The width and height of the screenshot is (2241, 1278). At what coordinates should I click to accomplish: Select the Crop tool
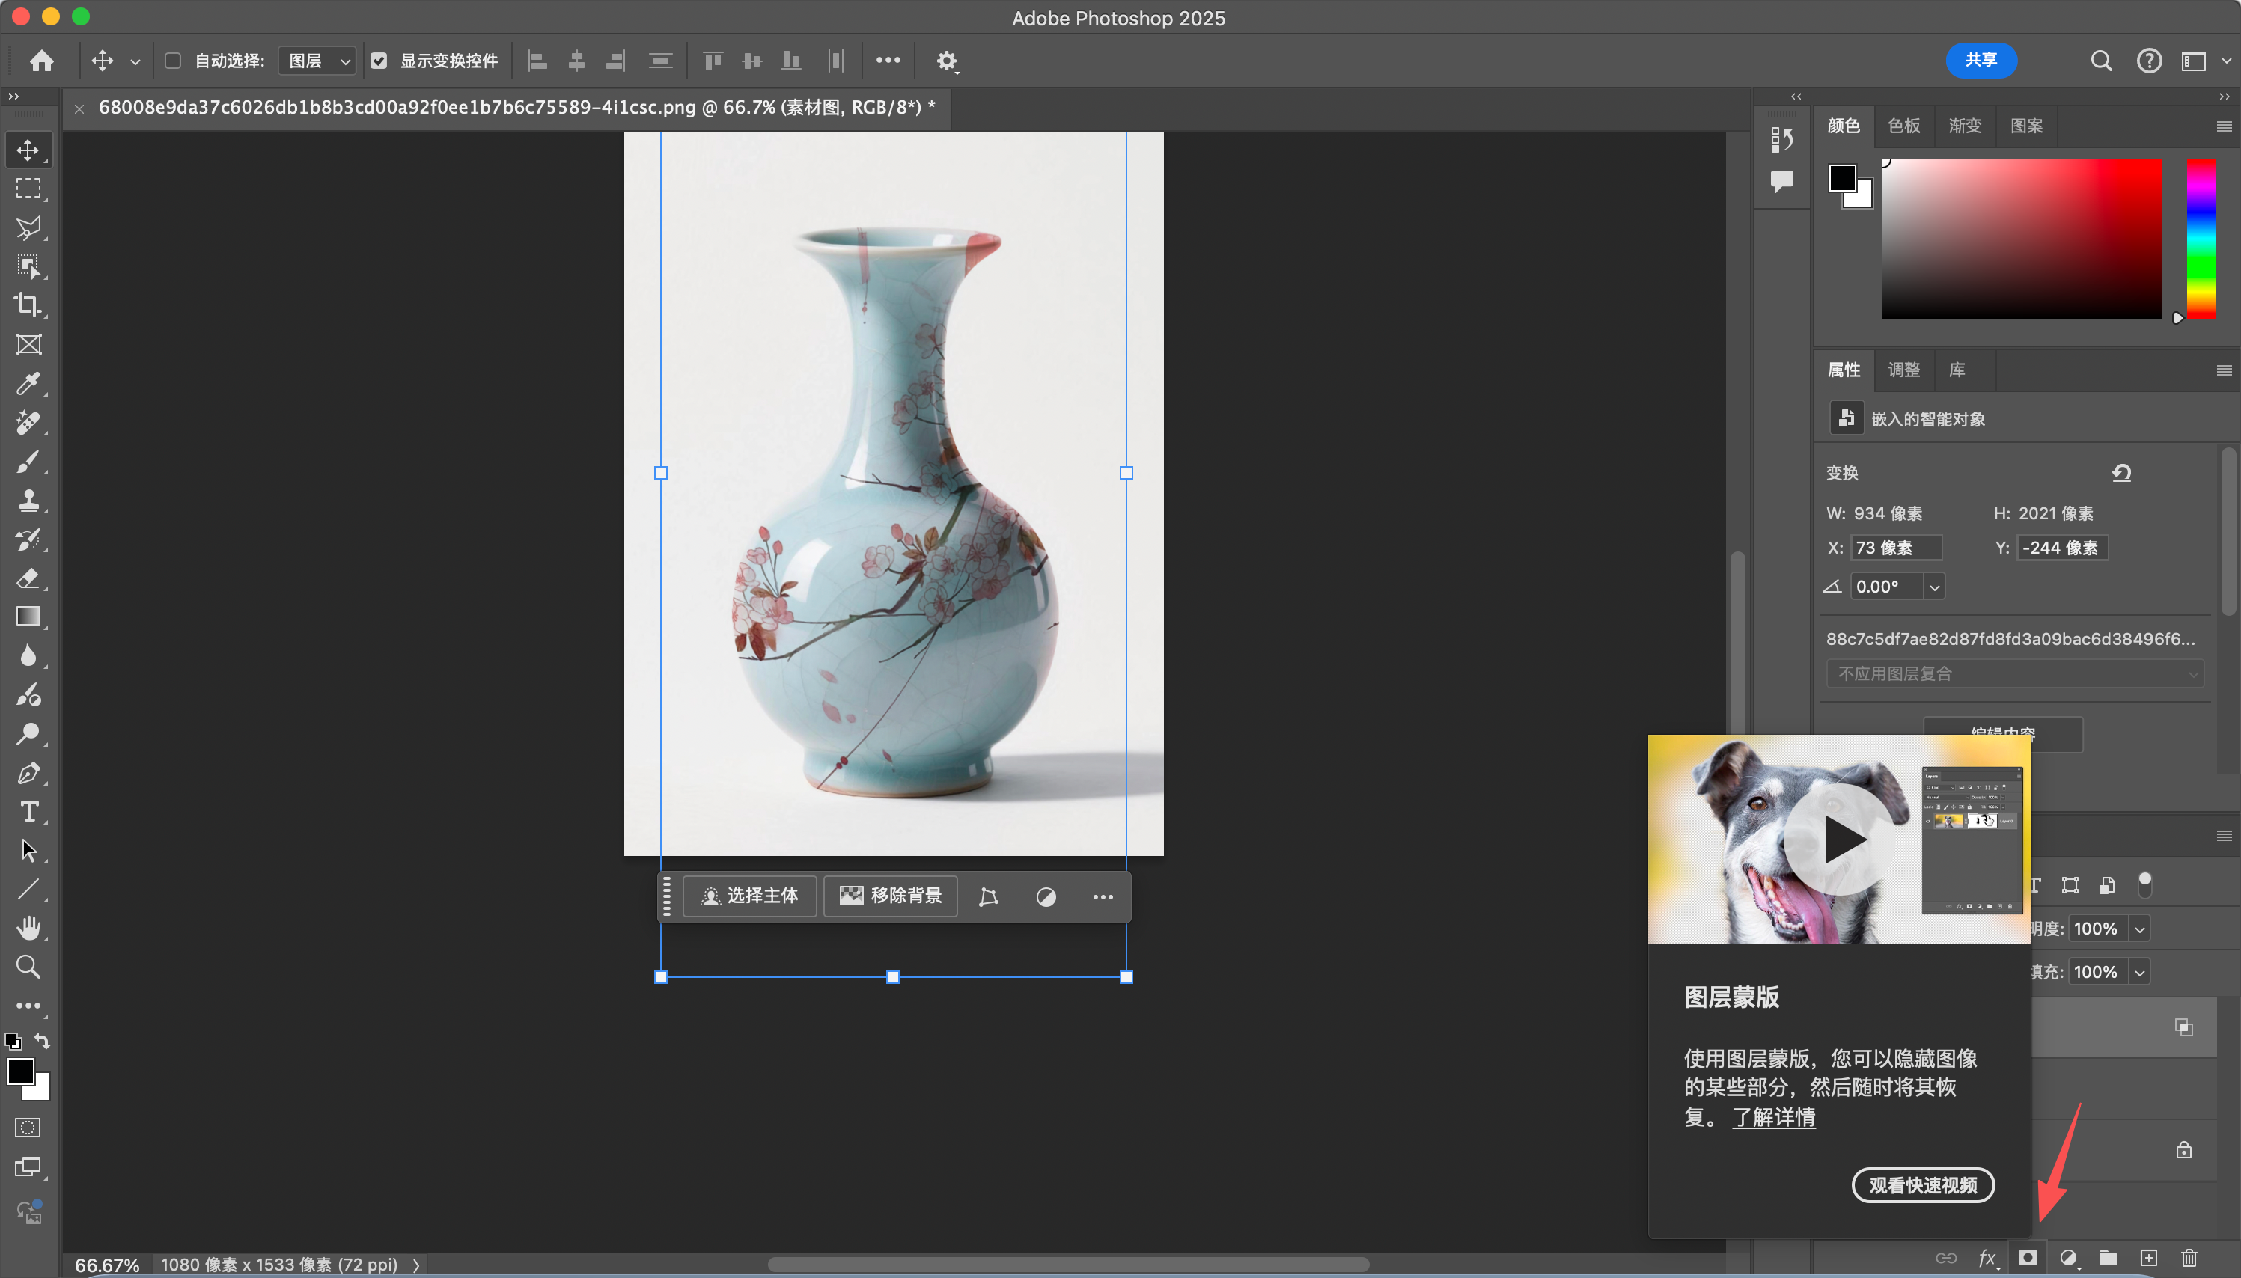[28, 305]
